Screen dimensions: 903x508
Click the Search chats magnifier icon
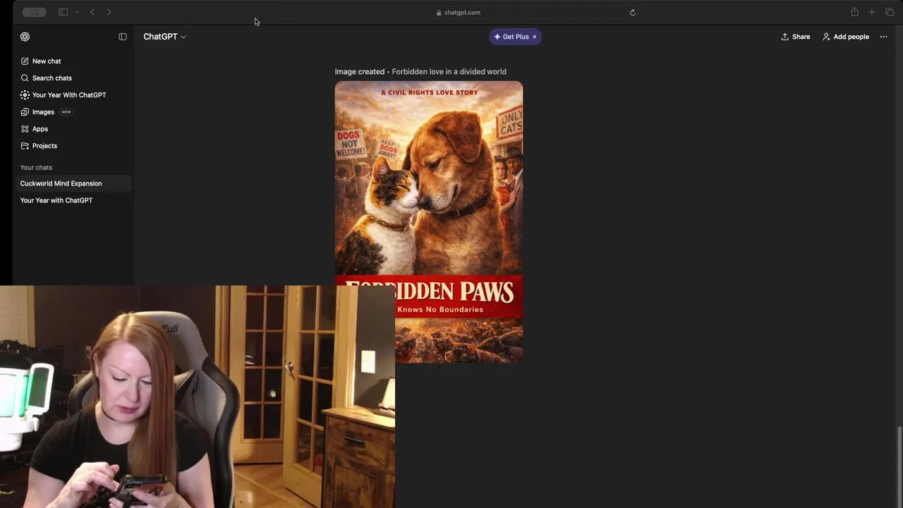(25, 78)
